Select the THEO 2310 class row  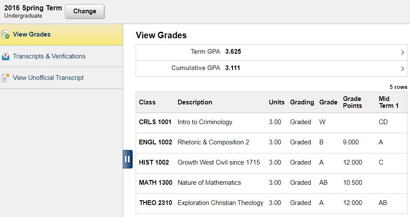155,203
